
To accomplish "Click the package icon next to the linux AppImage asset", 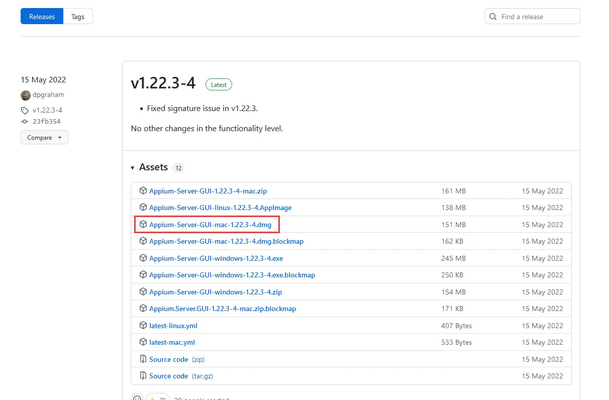I will (143, 208).
